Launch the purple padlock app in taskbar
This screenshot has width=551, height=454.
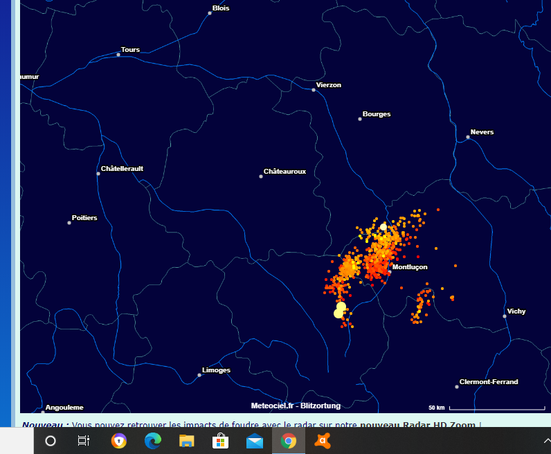pos(119,441)
